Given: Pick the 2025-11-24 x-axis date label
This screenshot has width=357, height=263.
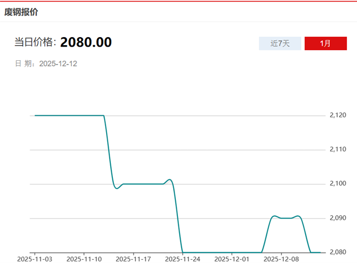Looking at the screenshot, I should tap(182, 259).
